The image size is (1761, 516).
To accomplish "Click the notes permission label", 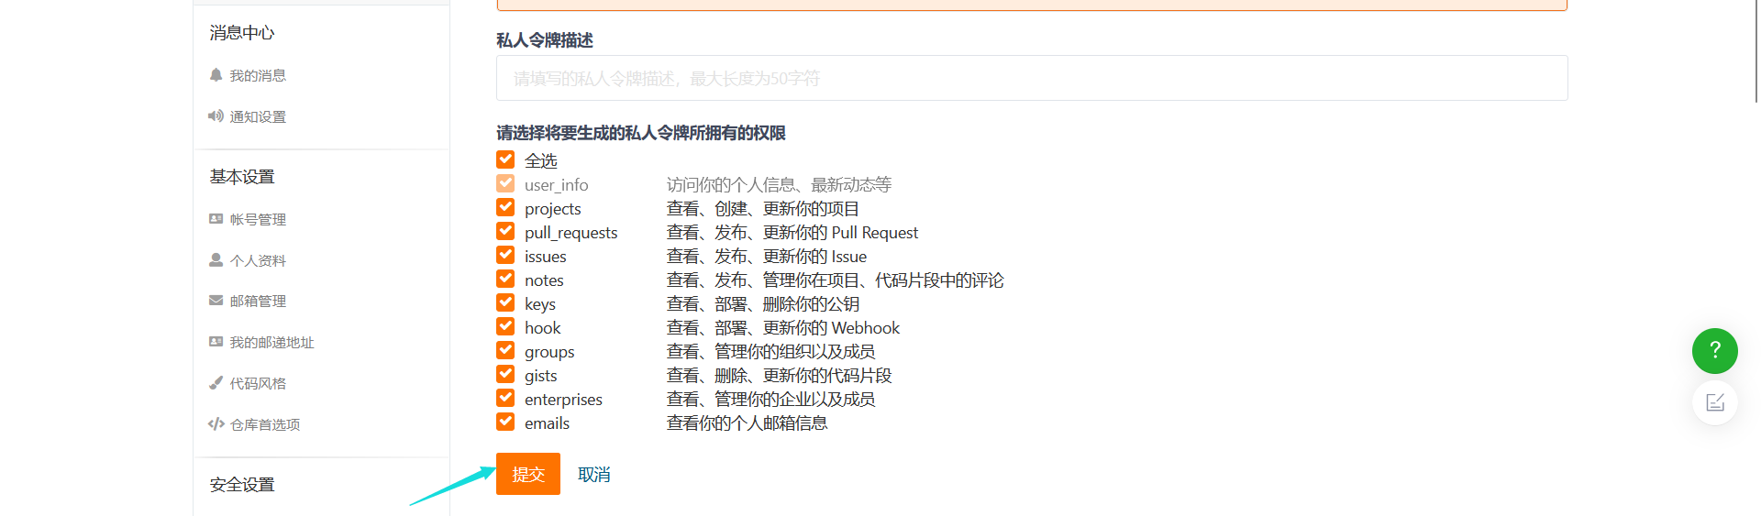I will pyautogui.click(x=544, y=280).
